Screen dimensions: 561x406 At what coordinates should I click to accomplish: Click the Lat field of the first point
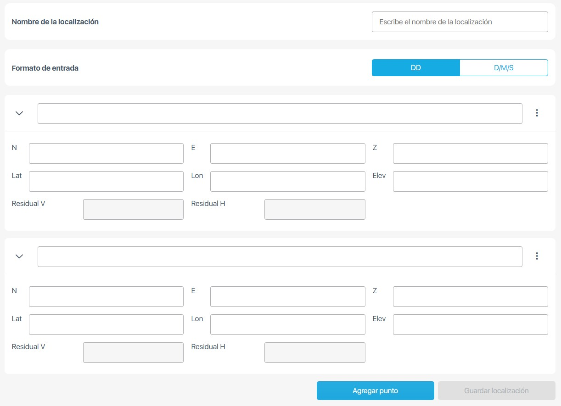[x=106, y=182]
